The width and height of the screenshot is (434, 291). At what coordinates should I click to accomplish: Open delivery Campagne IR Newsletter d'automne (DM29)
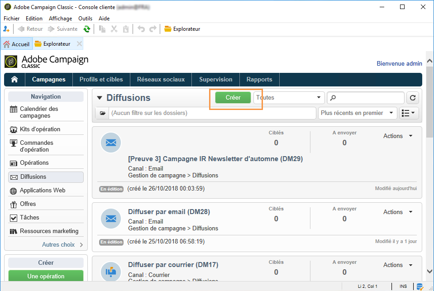click(x=215, y=159)
